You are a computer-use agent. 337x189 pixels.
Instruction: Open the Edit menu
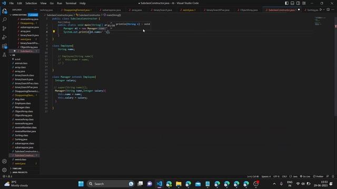tap(19, 3)
